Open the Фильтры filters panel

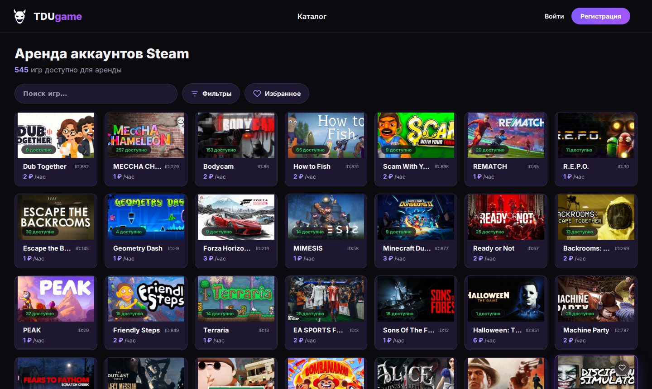pos(211,94)
